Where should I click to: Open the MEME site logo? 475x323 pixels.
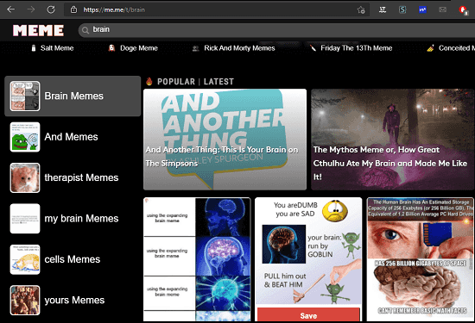click(x=38, y=30)
